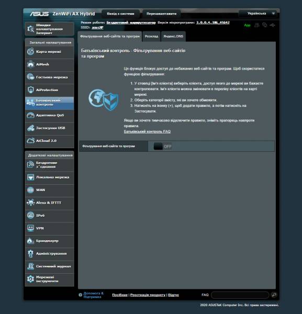Click the Адаптивна QoS gauge icon
This screenshot has height=314, width=302.
tap(31, 115)
